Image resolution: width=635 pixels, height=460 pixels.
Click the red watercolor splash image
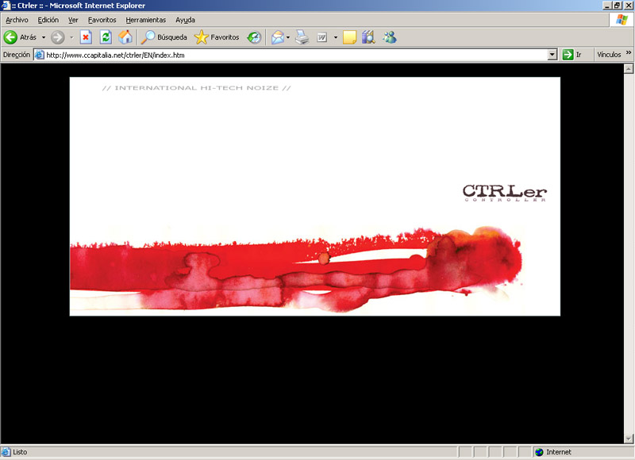[295, 270]
